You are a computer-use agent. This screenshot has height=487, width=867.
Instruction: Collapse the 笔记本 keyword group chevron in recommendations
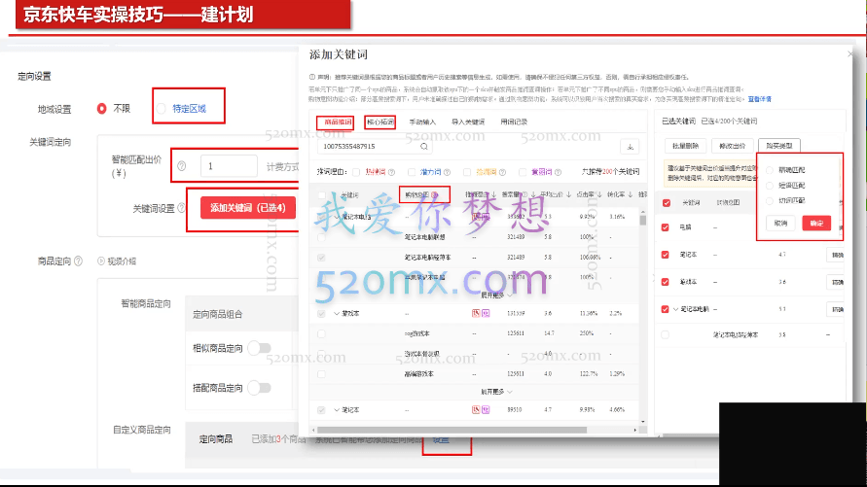[x=336, y=409]
